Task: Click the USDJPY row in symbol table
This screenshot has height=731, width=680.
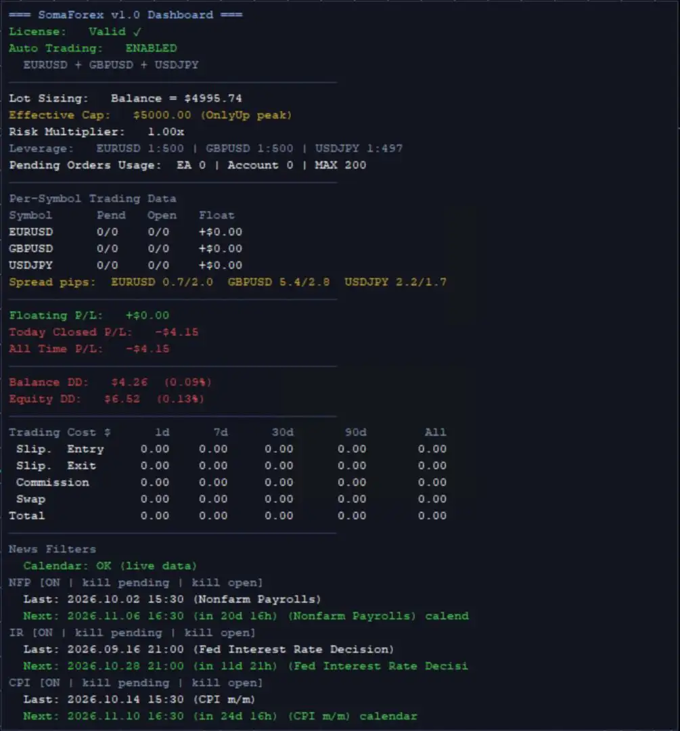Action: [125, 265]
